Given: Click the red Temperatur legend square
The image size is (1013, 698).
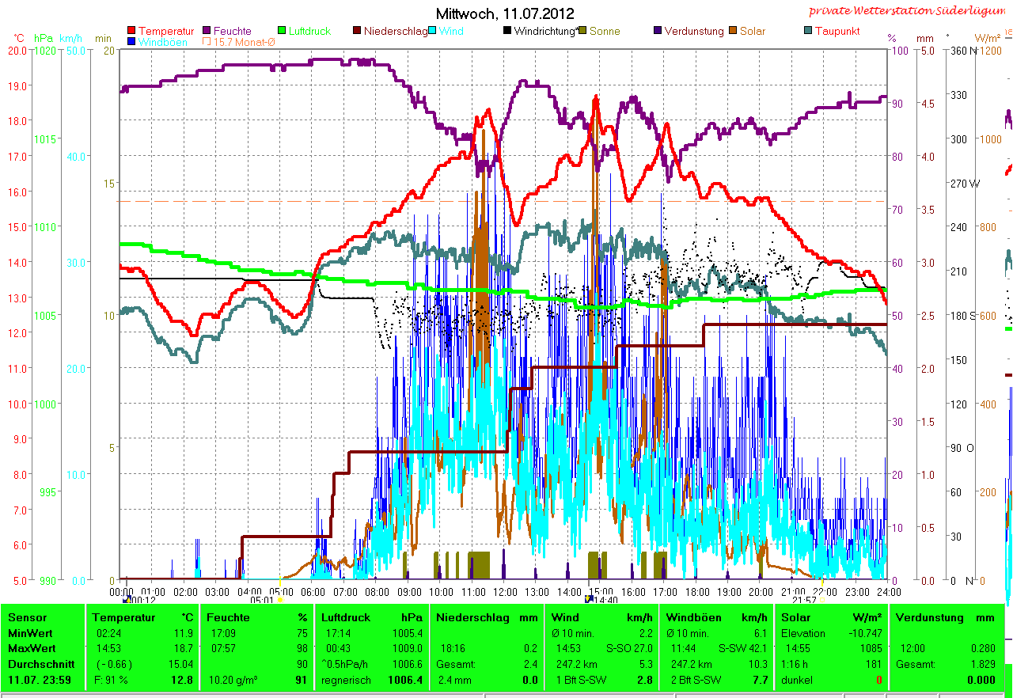Looking at the screenshot, I should click(131, 32).
